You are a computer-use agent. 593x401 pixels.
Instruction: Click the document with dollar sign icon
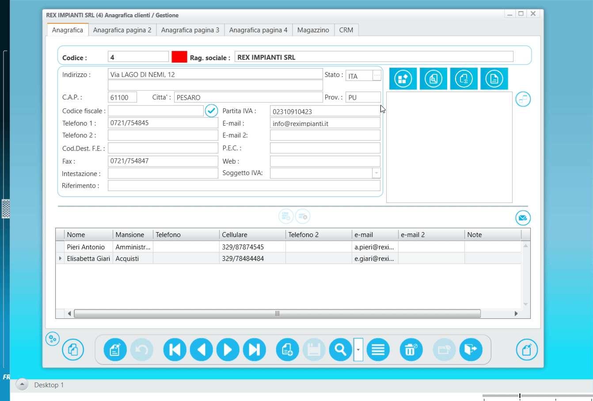pos(464,79)
